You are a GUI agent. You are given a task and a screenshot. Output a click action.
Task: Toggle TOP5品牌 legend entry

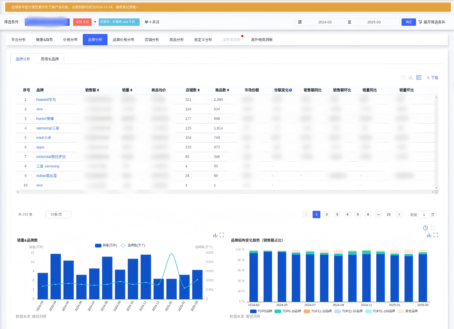261,311
